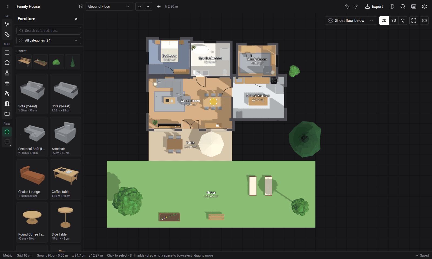Close the Furniture panel
The image size is (432, 259).
pyautogui.click(x=76, y=19)
